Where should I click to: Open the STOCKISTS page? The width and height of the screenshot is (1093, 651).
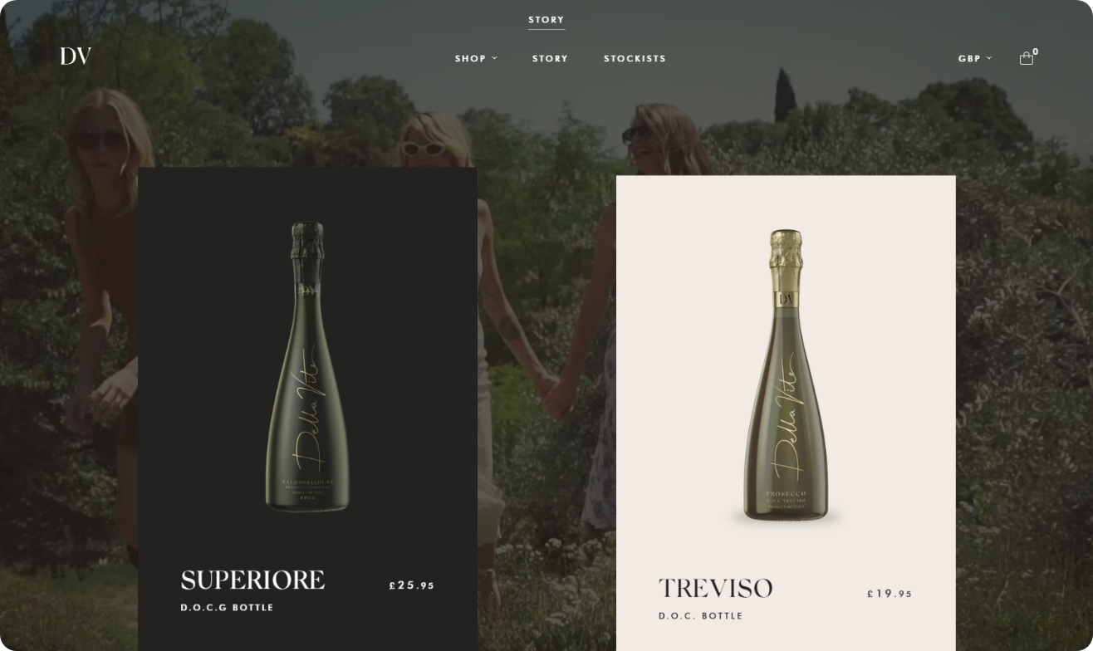[635, 58]
